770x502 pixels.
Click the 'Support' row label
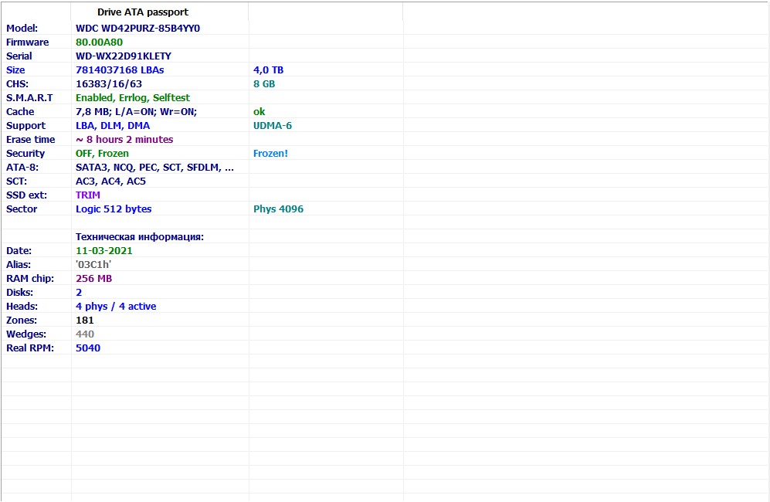(x=26, y=126)
